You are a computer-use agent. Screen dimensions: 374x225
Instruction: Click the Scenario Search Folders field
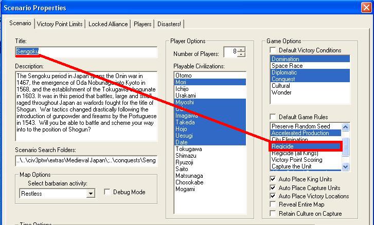click(86, 161)
